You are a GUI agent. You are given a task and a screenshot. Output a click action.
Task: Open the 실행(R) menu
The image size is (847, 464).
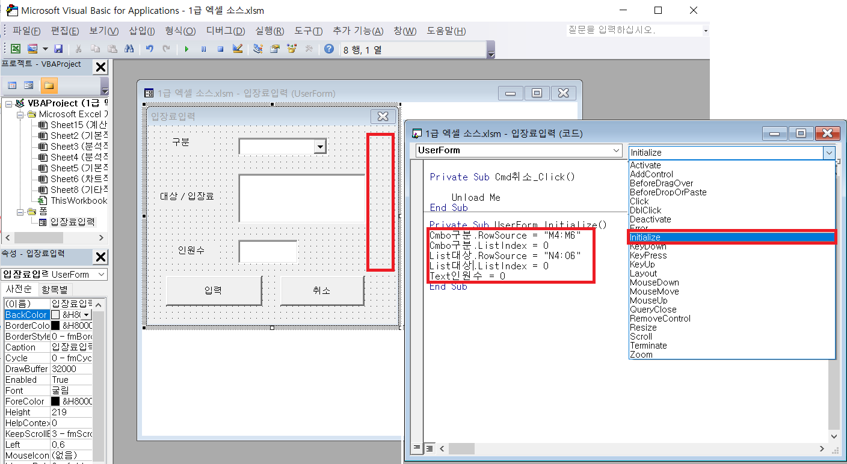(x=270, y=31)
